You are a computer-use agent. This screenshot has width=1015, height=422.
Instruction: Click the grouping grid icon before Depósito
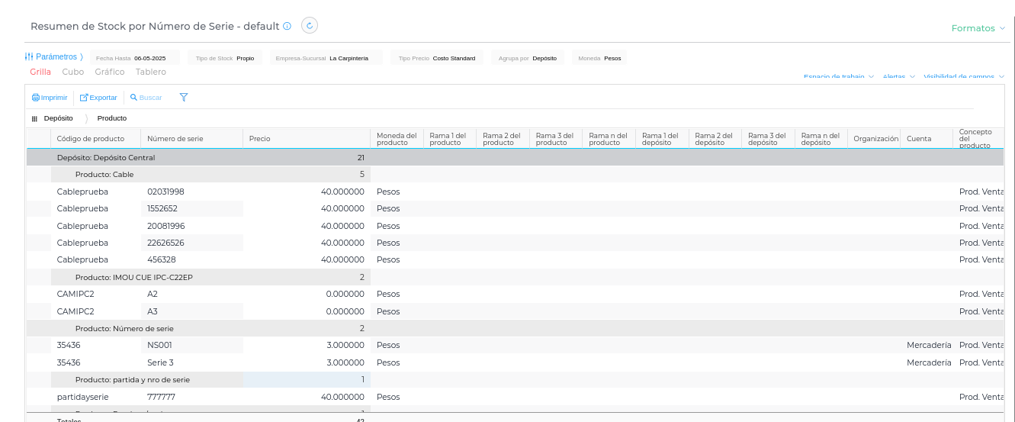34,119
